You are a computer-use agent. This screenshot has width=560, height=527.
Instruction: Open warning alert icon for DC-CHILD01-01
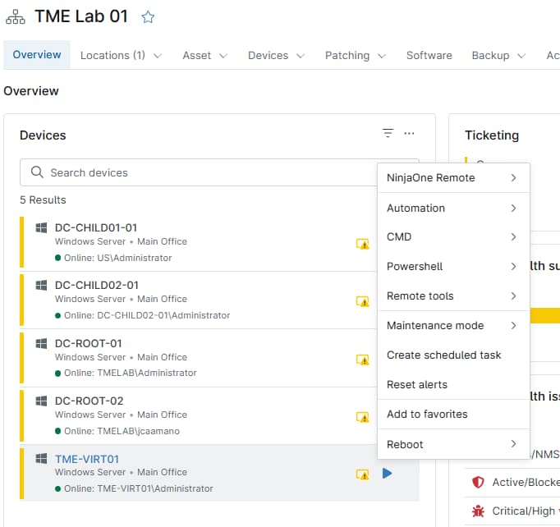tap(362, 245)
